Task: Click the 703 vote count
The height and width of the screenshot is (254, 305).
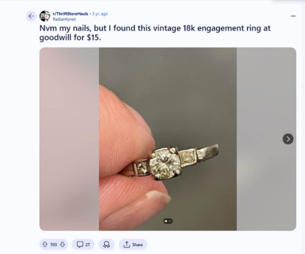Action: coord(53,245)
